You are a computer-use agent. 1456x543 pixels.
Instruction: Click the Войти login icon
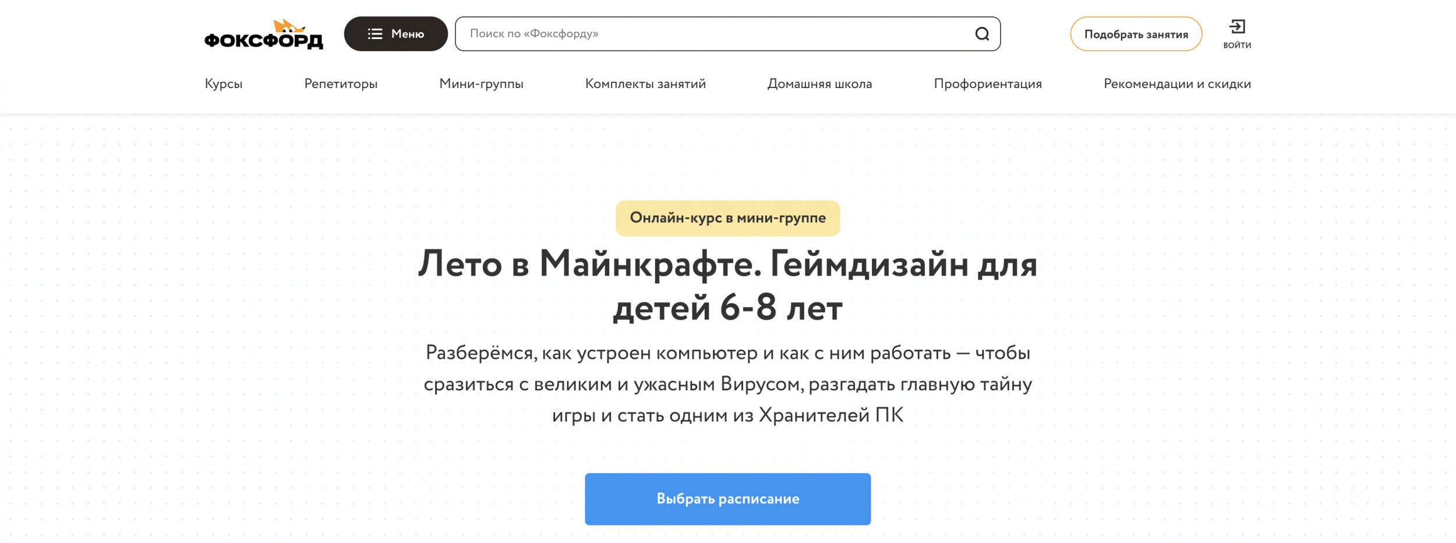(x=1237, y=34)
